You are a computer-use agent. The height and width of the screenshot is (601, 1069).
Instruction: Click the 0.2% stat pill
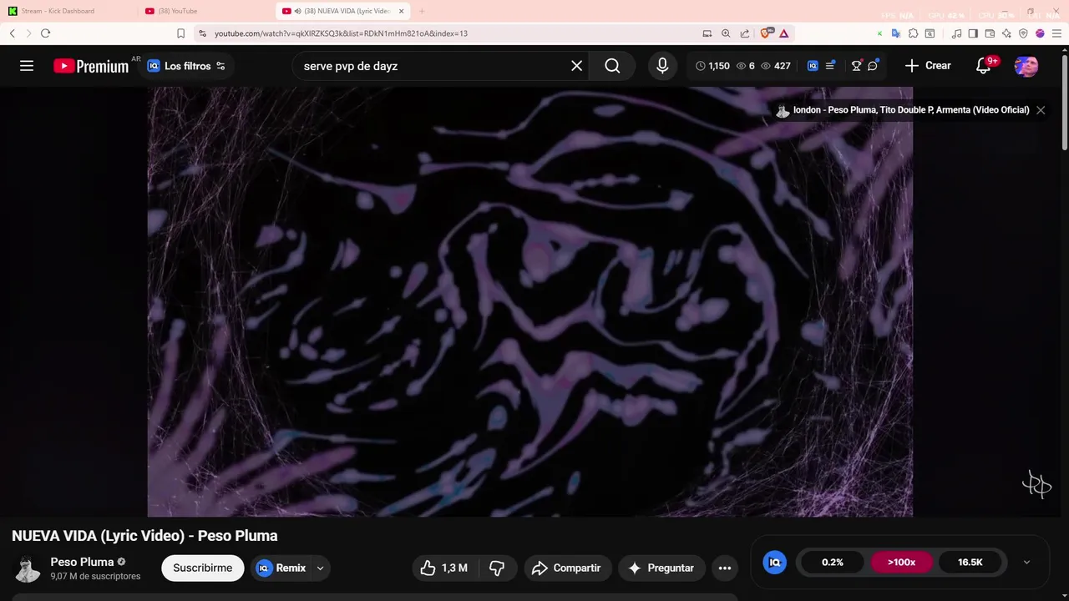(x=833, y=563)
